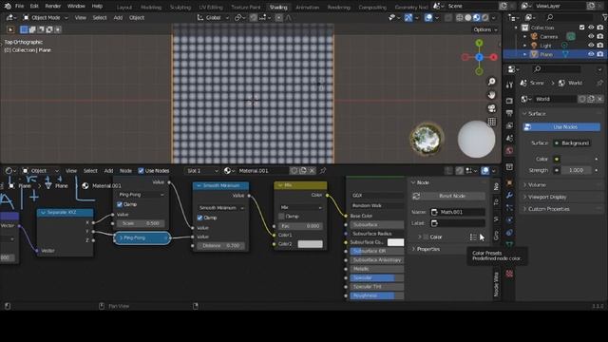
Task: Click the reset icon beside Reset Node
Action: point(416,197)
